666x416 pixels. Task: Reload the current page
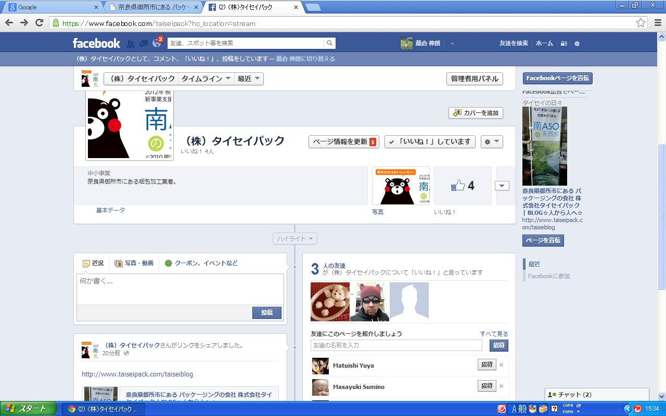click(x=39, y=23)
